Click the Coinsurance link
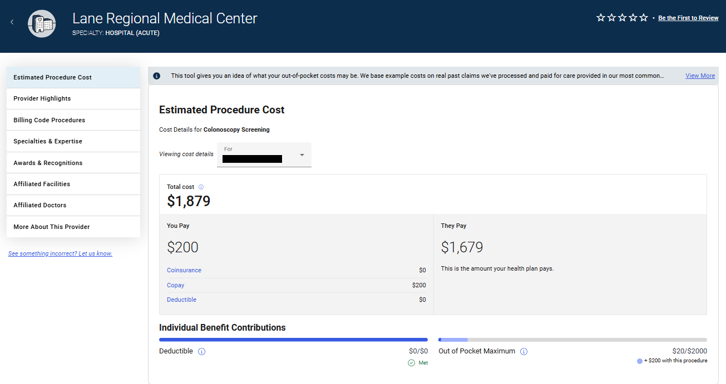The image size is (726, 384). [184, 270]
